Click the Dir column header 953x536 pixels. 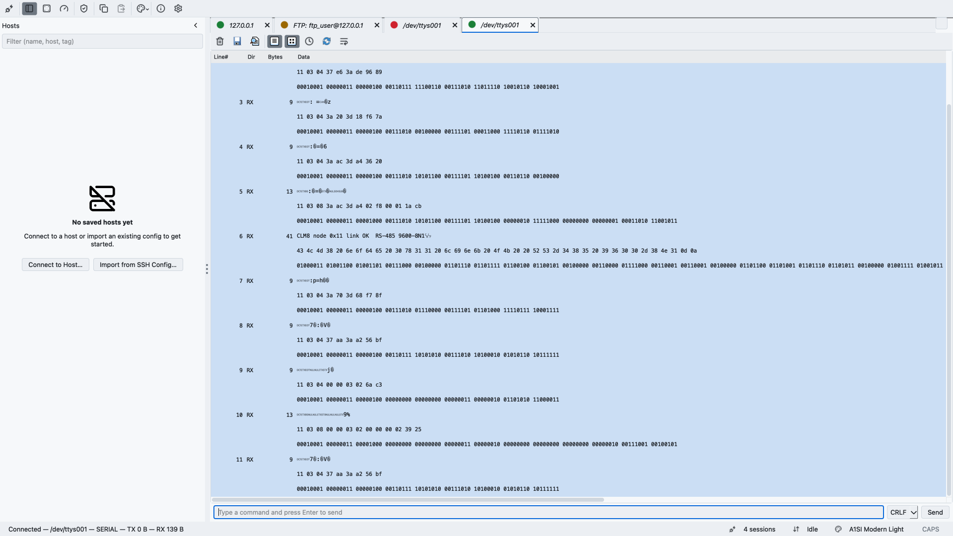point(251,57)
